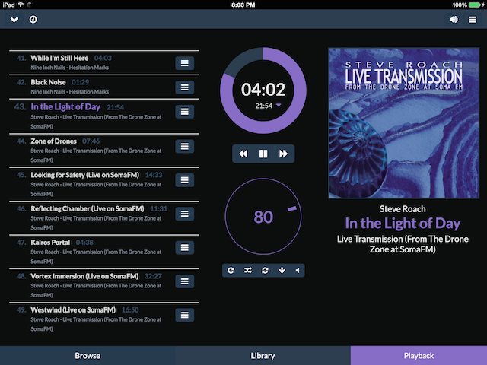Open menu for Westwind track
The width and height of the screenshot is (487, 365).
click(x=184, y=316)
